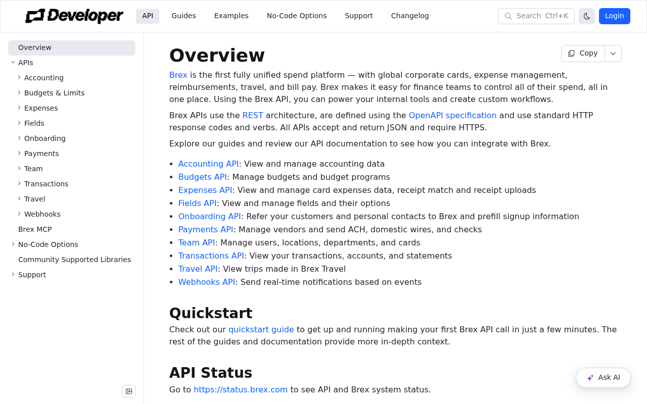Visit the https://status.brex.com link
This screenshot has width=647, height=404.
(241, 389)
